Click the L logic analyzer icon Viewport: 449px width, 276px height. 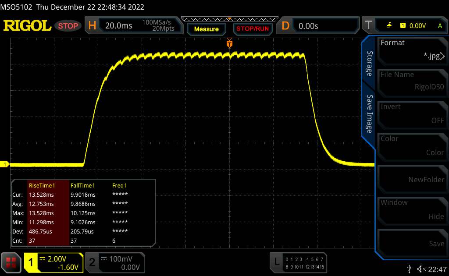(277, 262)
